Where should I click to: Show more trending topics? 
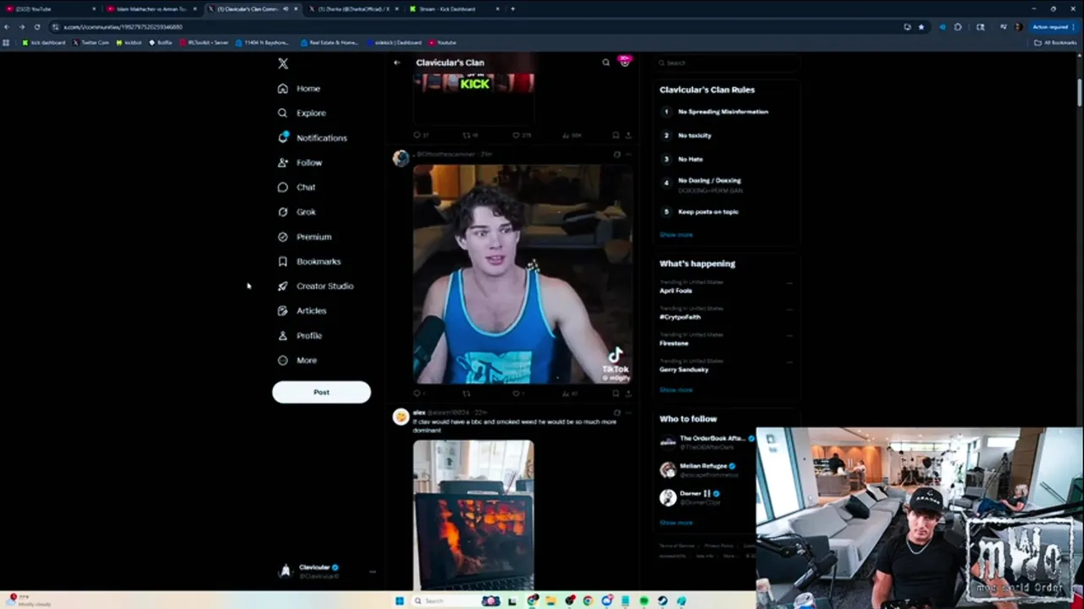676,390
